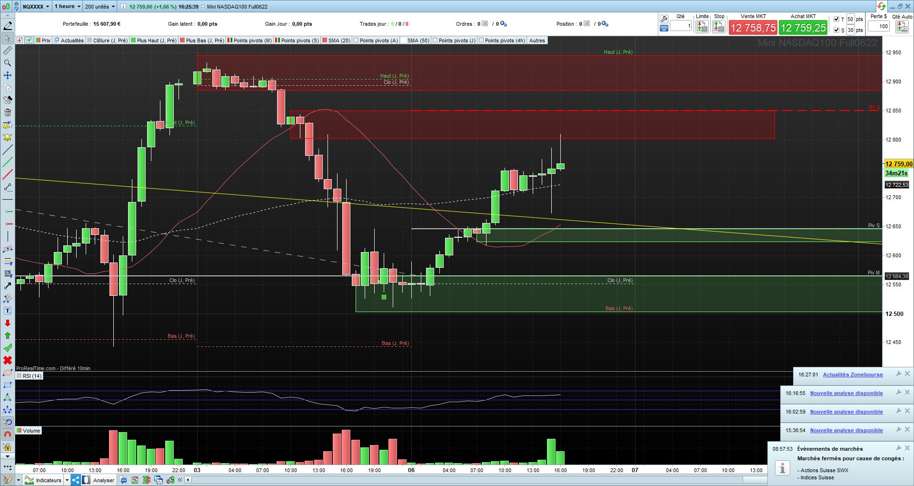Open the chat comments icon in bottom toolbar
This screenshot has height=486, width=914.
(x=124, y=480)
